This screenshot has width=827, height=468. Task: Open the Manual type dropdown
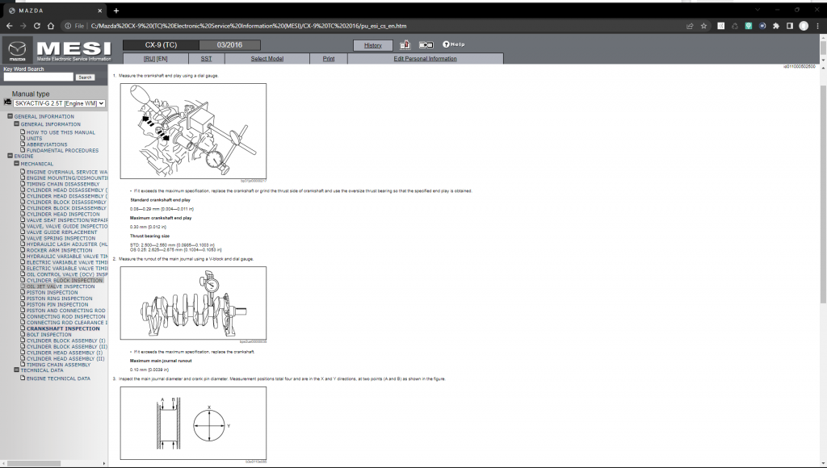tap(60, 103)
